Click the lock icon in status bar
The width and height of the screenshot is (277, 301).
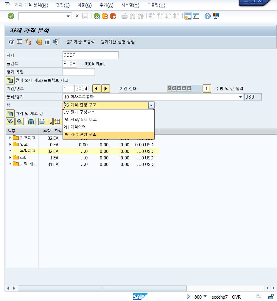pyautogui.click(x=271, y=297)
